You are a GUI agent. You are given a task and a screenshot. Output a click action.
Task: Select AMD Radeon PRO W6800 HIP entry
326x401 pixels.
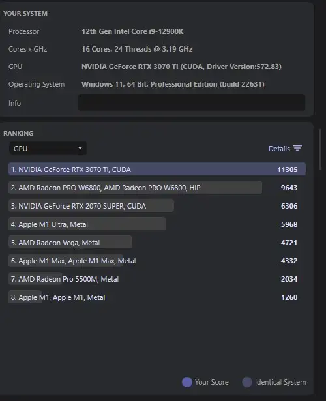(157, 187)
